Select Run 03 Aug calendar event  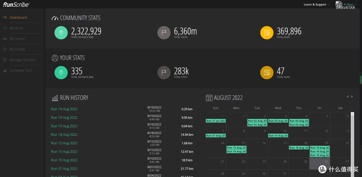(278, 121)
